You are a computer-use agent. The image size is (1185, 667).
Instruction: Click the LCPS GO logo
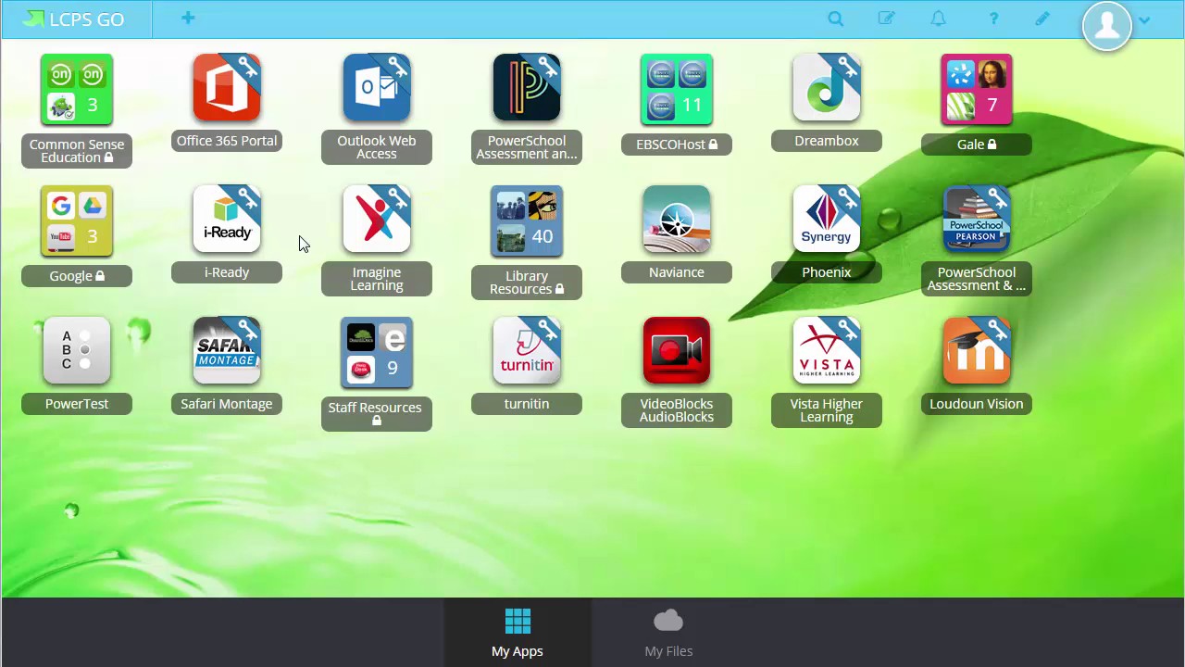pos(74,19)
